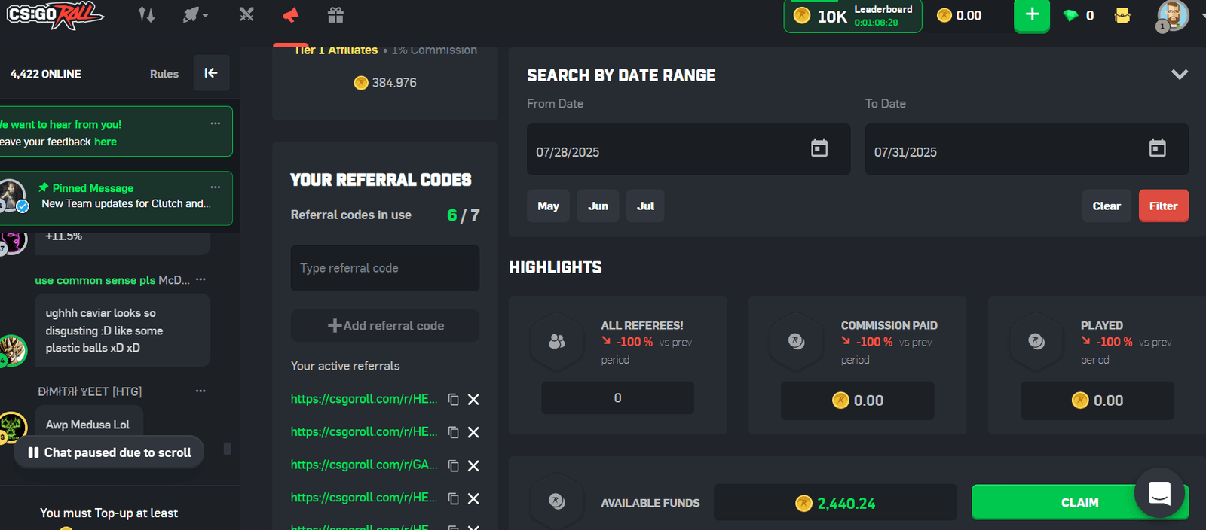The height and width of the screenshot is (530, 1206).
Task: Copy the first active referral link
Action: tap(453, 400)
